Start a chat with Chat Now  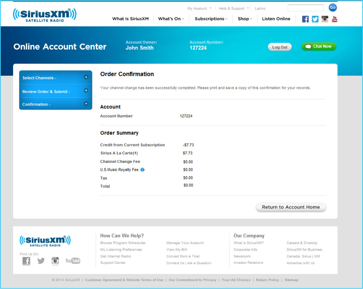pos(319,46)
